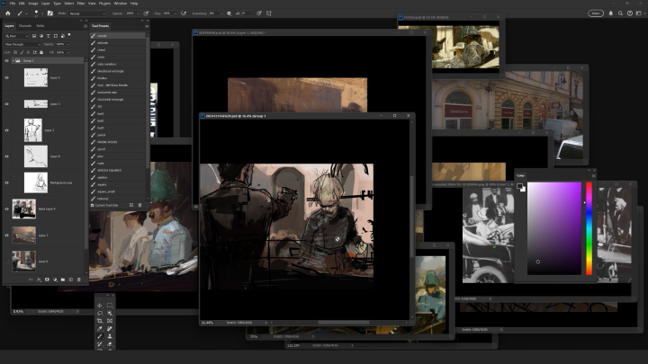Click the foreground color swatch in Color panel
This screenshot has width=648, height=364.
click(519, 186)
